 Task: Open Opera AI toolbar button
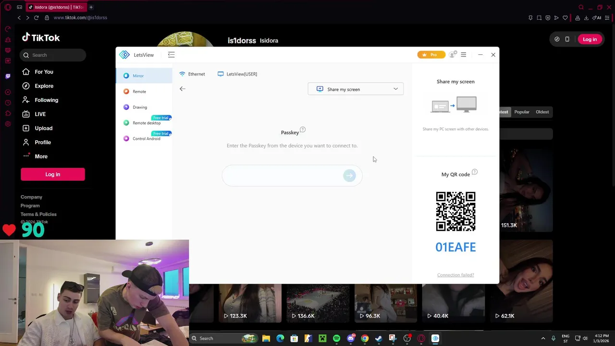pos(597,18)
